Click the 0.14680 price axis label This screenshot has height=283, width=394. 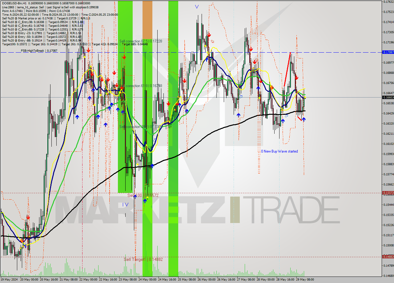click(x=388, y=276)
